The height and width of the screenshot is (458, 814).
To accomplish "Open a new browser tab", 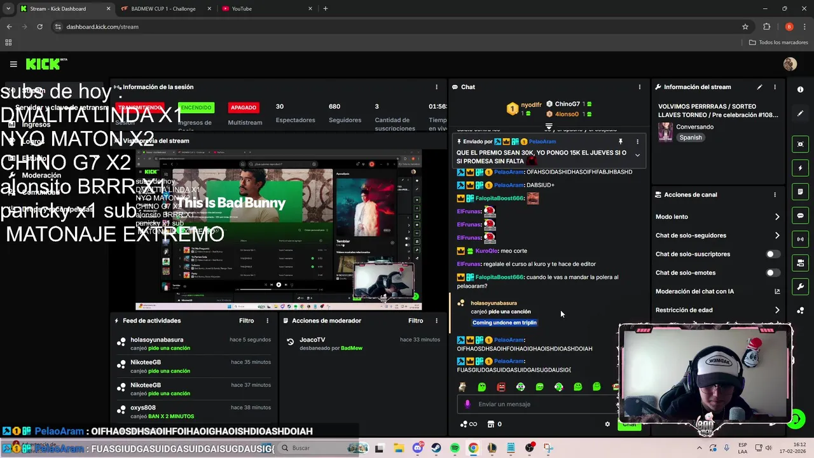I will [x=326, y=9].
